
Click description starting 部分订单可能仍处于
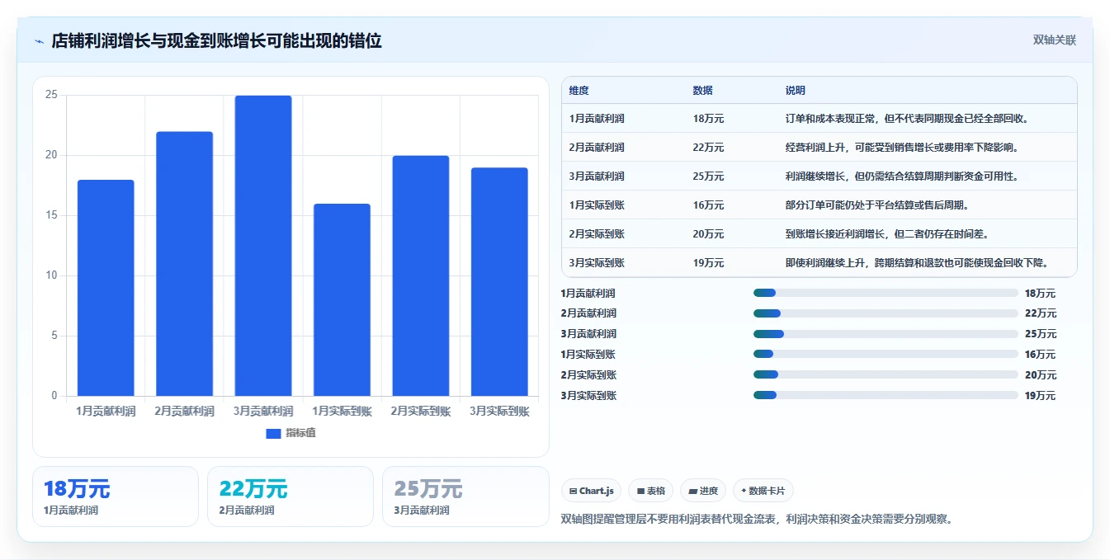pyautogui.click(x=878, y=205)
